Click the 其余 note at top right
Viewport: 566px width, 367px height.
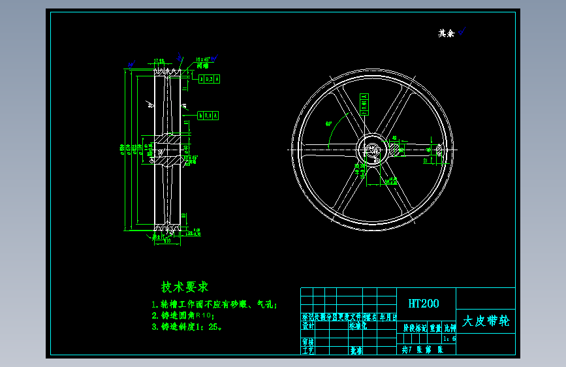point(446,33)
